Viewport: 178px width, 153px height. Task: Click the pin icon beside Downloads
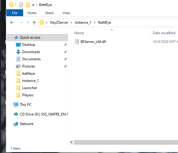pos(65,52)
